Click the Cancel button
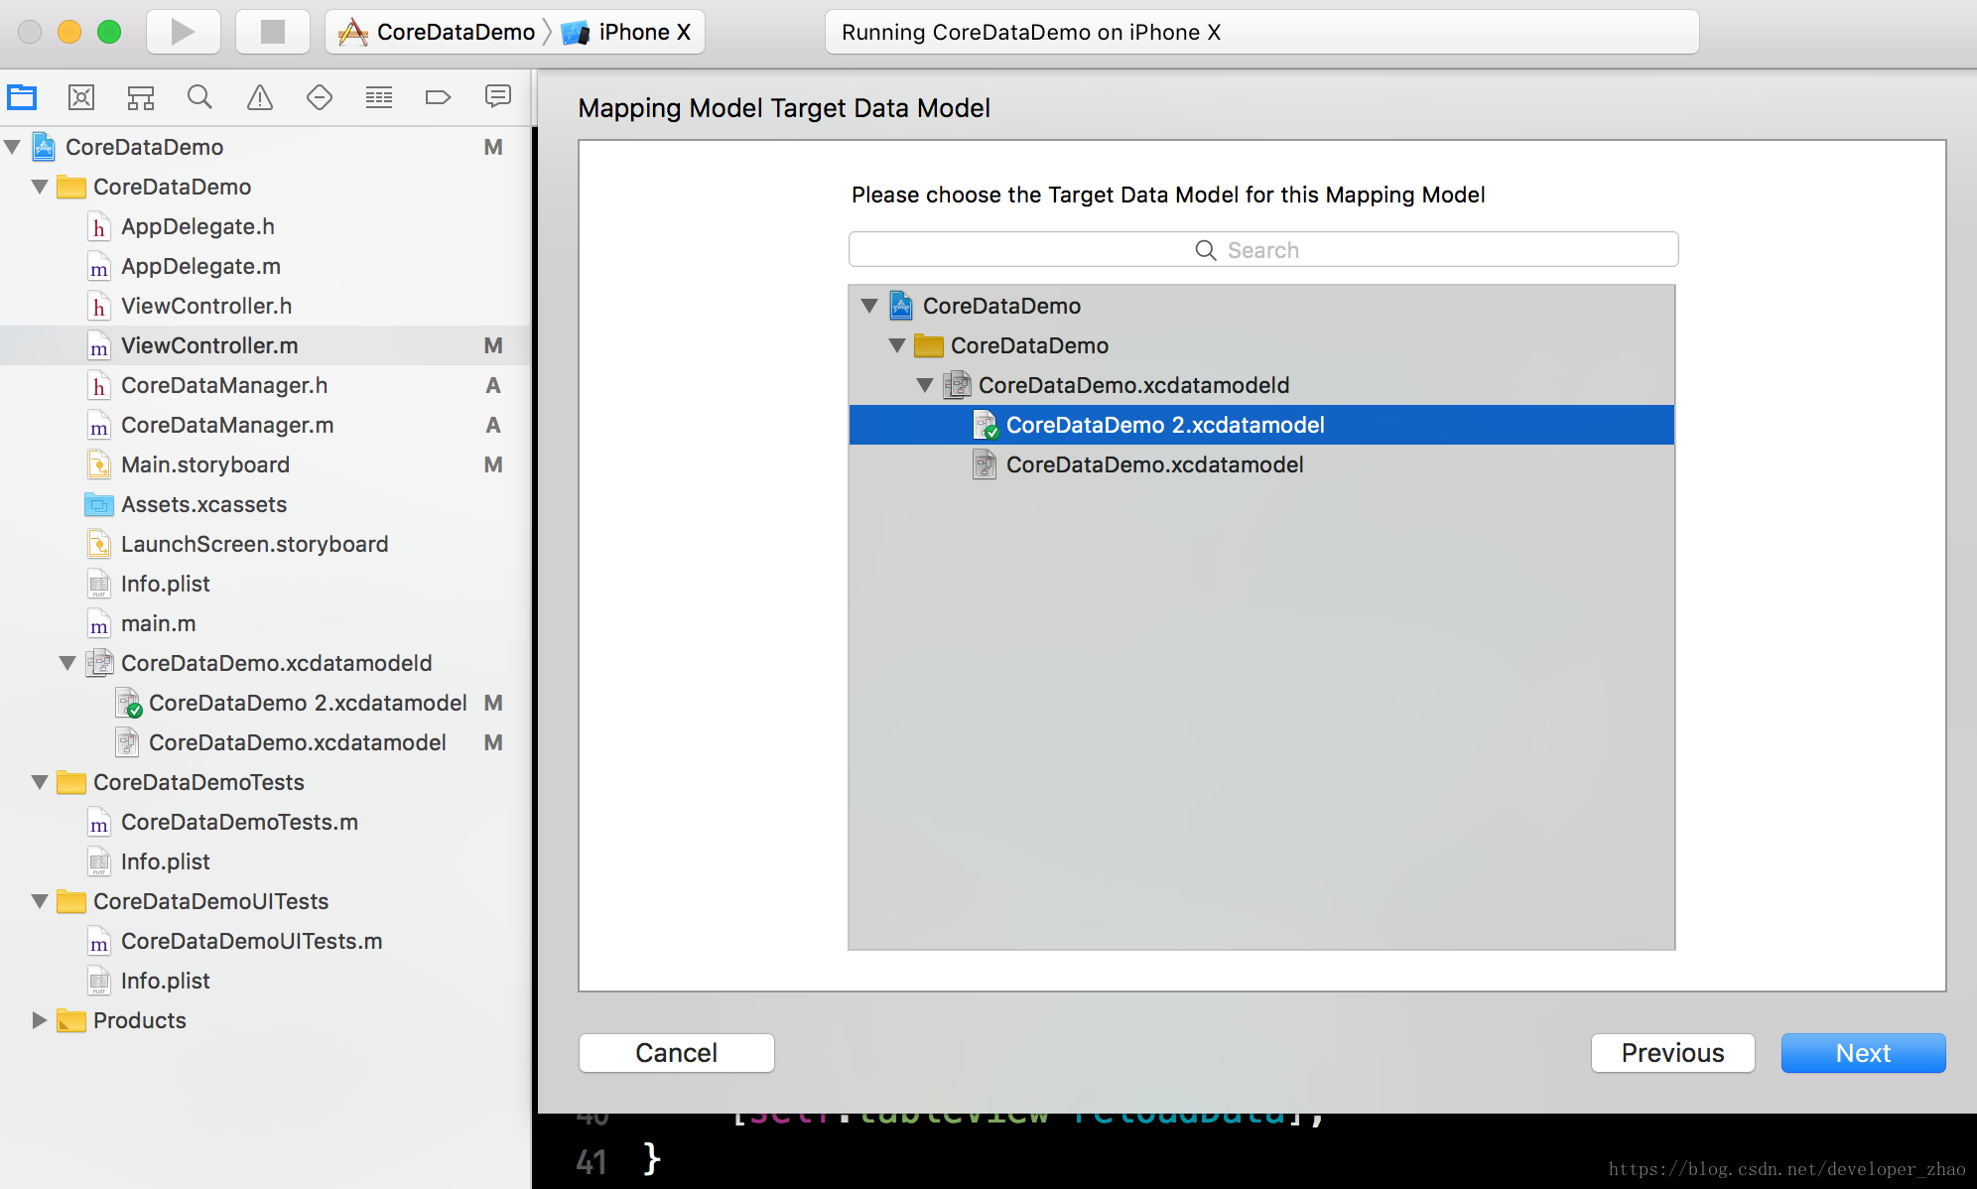Viewport: 1977px width, 1189px height. [x=676, y=1052]
